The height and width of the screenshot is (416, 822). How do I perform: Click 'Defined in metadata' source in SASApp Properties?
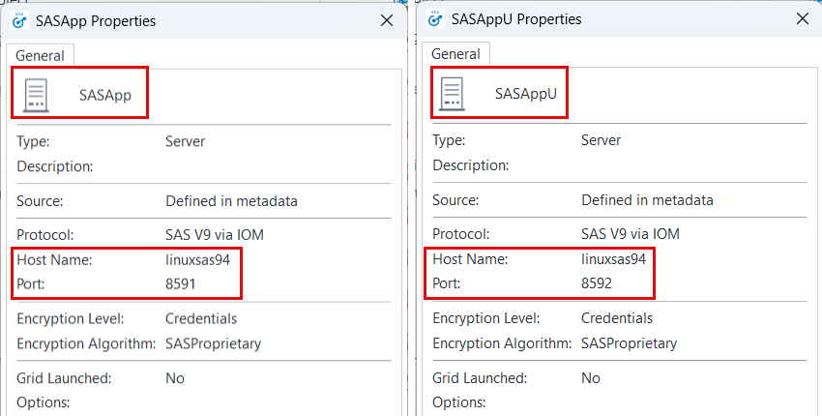232,201
